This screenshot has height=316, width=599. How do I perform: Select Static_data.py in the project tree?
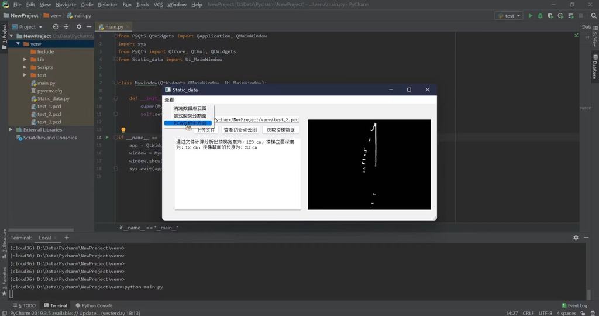[53, 99]
